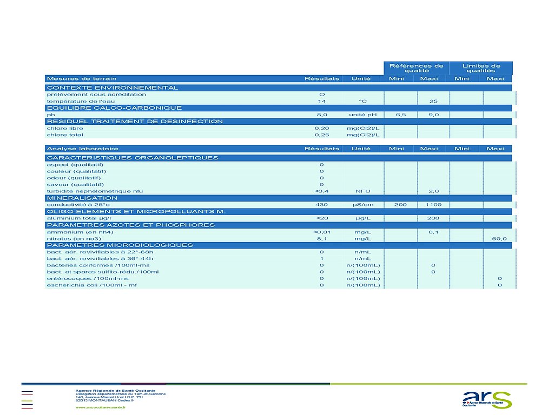This screenshot has height=415, width=554.
Task: Click 'bact. aér. revivifiables à 22°-68h' label
Action: click(100, 252)
